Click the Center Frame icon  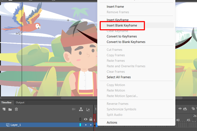tap(180, 109)
